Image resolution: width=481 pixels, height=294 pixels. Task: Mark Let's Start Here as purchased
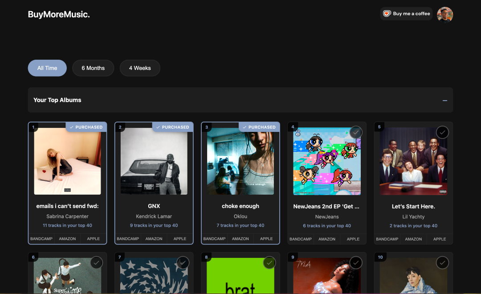click(442, 132)
